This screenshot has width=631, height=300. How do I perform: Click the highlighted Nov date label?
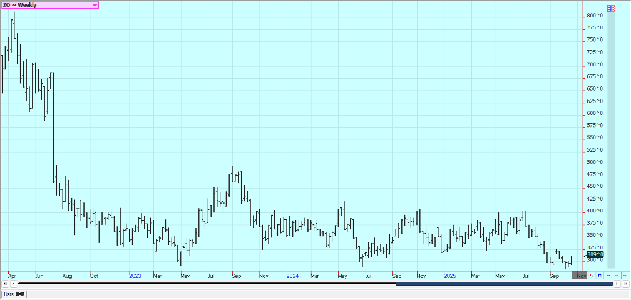[582, 275]
